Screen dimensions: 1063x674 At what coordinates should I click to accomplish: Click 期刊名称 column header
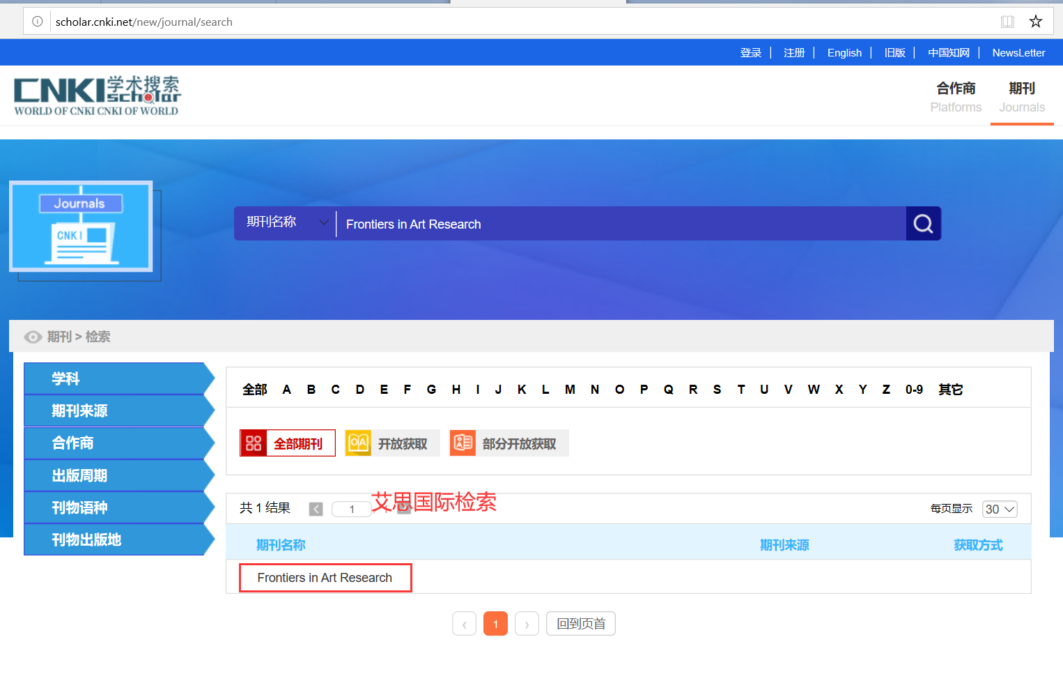(281, 545)
